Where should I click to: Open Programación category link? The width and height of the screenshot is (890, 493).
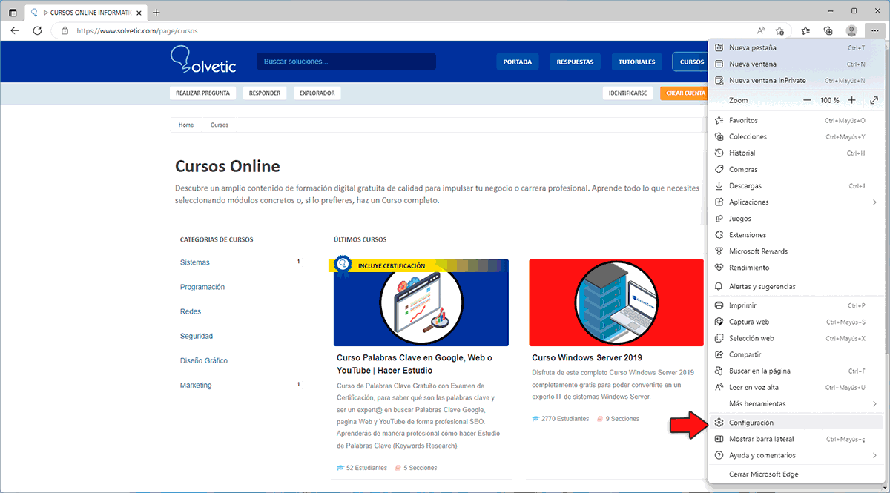tap(202, 287)
